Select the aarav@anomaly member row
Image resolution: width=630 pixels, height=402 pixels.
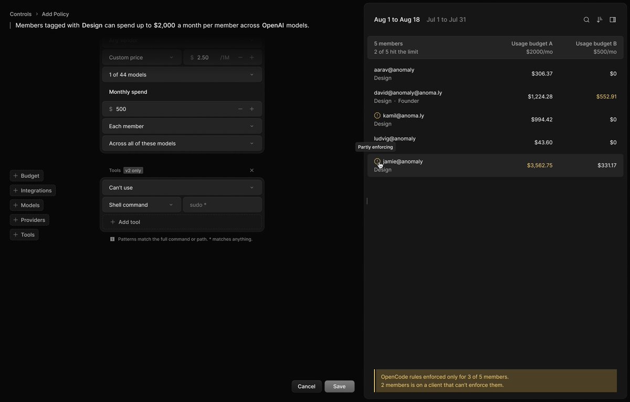(495, 74)
